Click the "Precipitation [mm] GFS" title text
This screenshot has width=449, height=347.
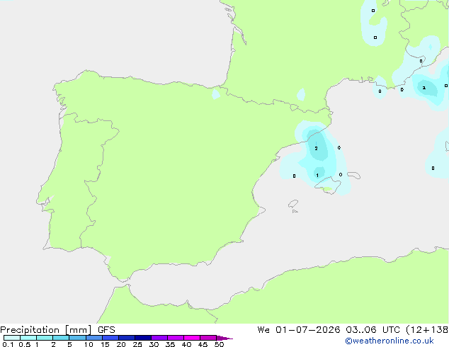[57, 330]
